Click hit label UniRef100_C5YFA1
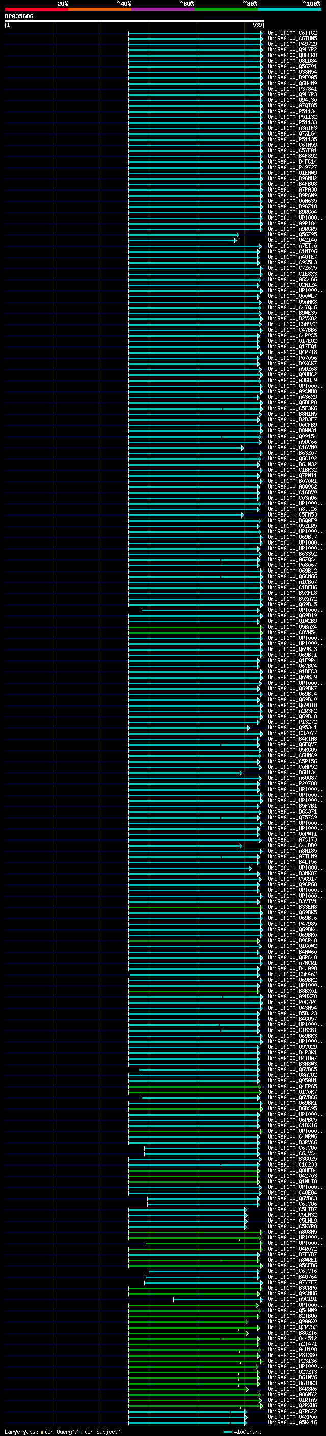Viewport: 326px width, 1436px height. 292,150
